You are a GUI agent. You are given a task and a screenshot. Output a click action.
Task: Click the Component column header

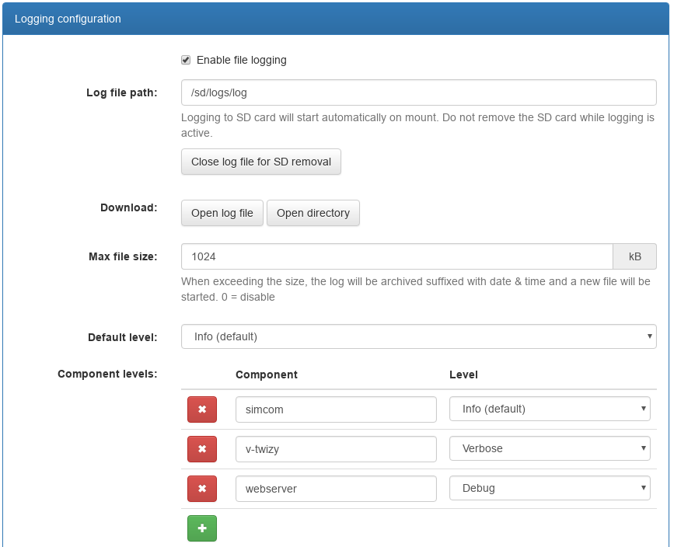click(x=267, y=375)
